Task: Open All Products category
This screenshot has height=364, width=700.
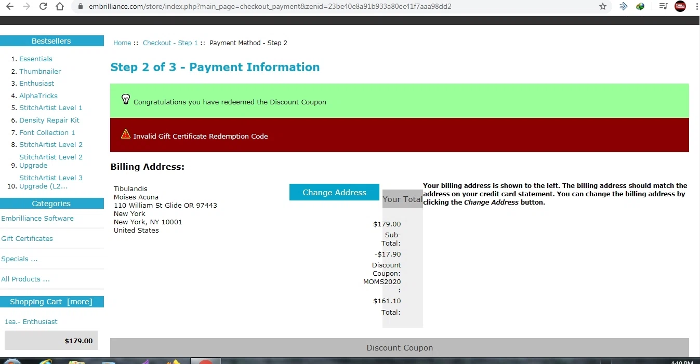Action: point(25,279)
